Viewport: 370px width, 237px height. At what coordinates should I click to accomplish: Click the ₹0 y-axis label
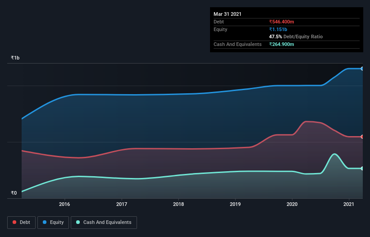click(x=14, y=193)
